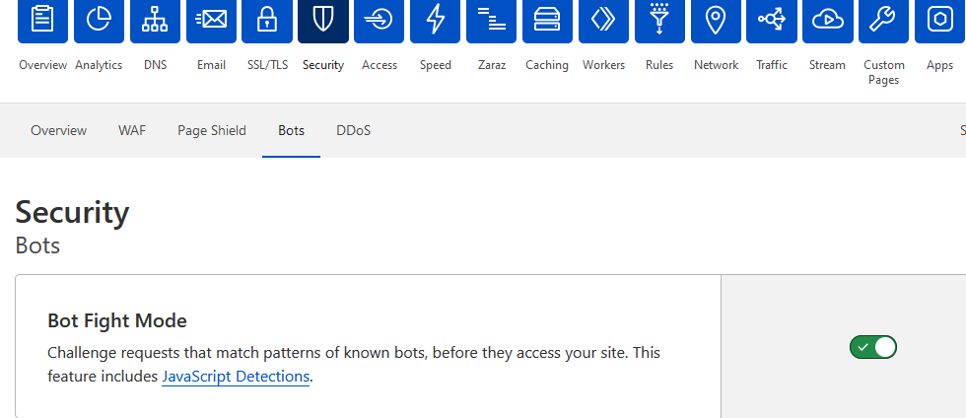Open the Zaraz icon
Screen dimensions: 966x418
click(x=491, y=20)
